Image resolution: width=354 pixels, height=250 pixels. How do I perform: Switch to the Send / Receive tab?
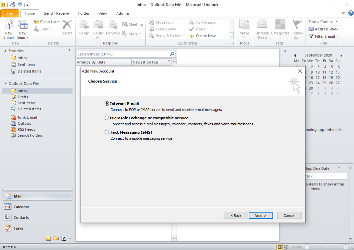click(56, 13)
